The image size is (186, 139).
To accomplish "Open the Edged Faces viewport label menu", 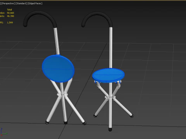I will coord(35,3).
